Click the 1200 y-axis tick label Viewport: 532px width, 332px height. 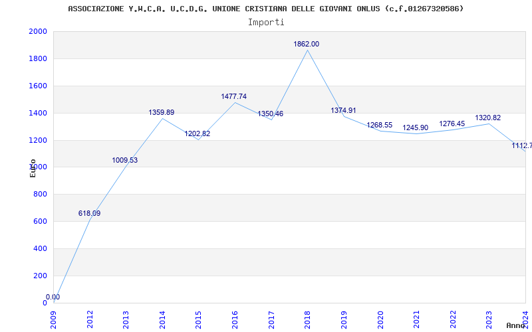[38, 140]
